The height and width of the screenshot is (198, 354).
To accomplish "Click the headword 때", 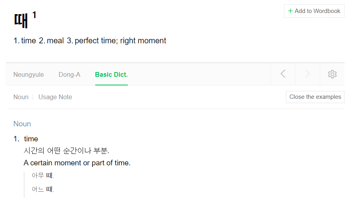I will point(21,20).
